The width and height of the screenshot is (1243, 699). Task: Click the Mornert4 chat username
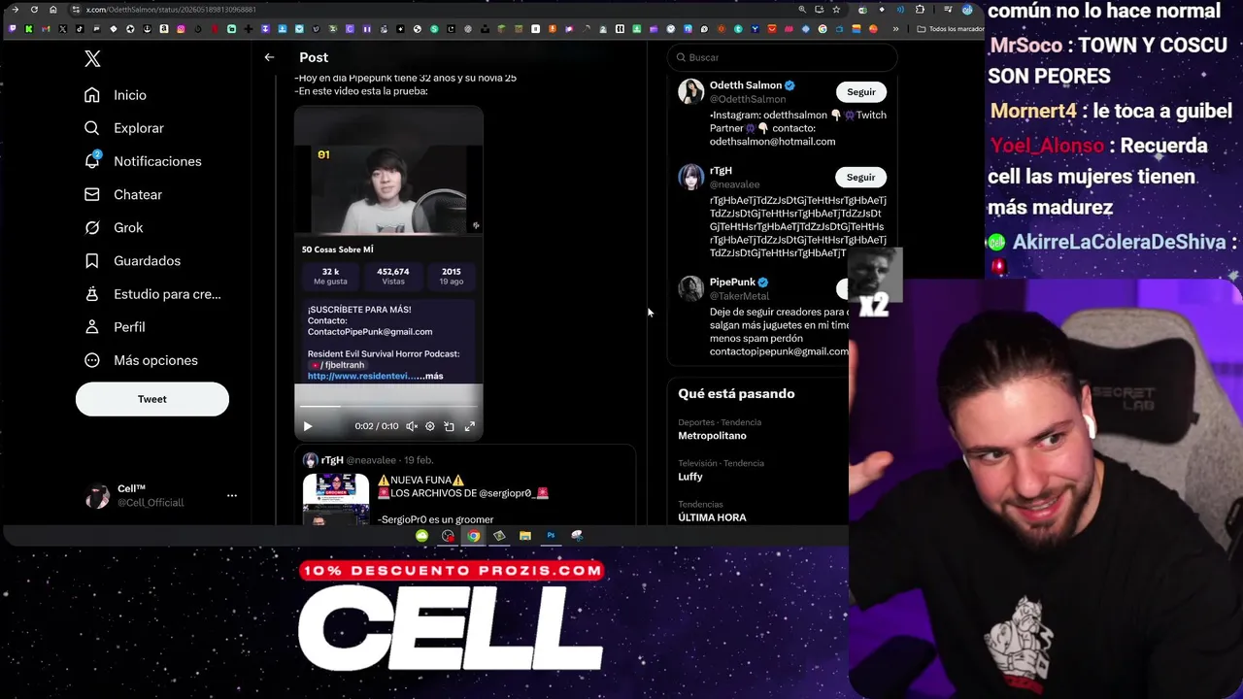[x=1033, y=111]
